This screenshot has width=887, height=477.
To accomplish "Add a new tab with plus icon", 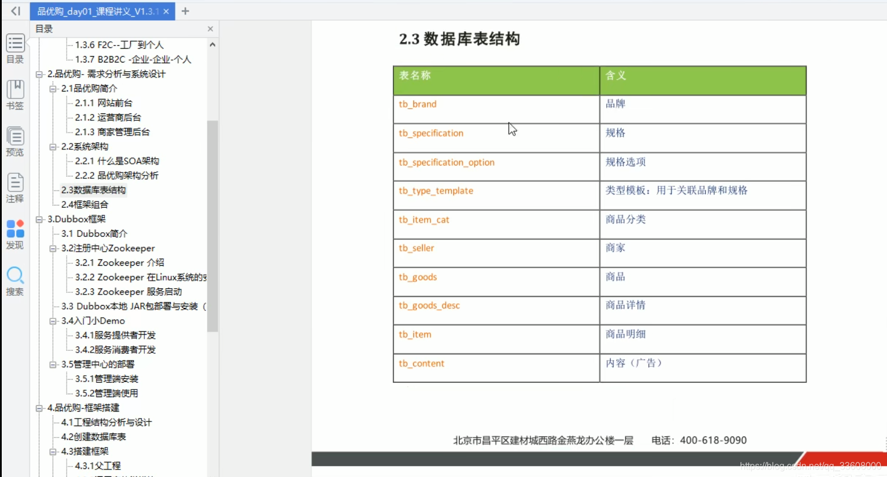I will tap(185, 11).
